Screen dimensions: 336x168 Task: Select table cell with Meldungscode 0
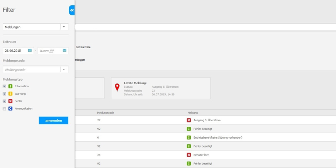coord(98,137)
